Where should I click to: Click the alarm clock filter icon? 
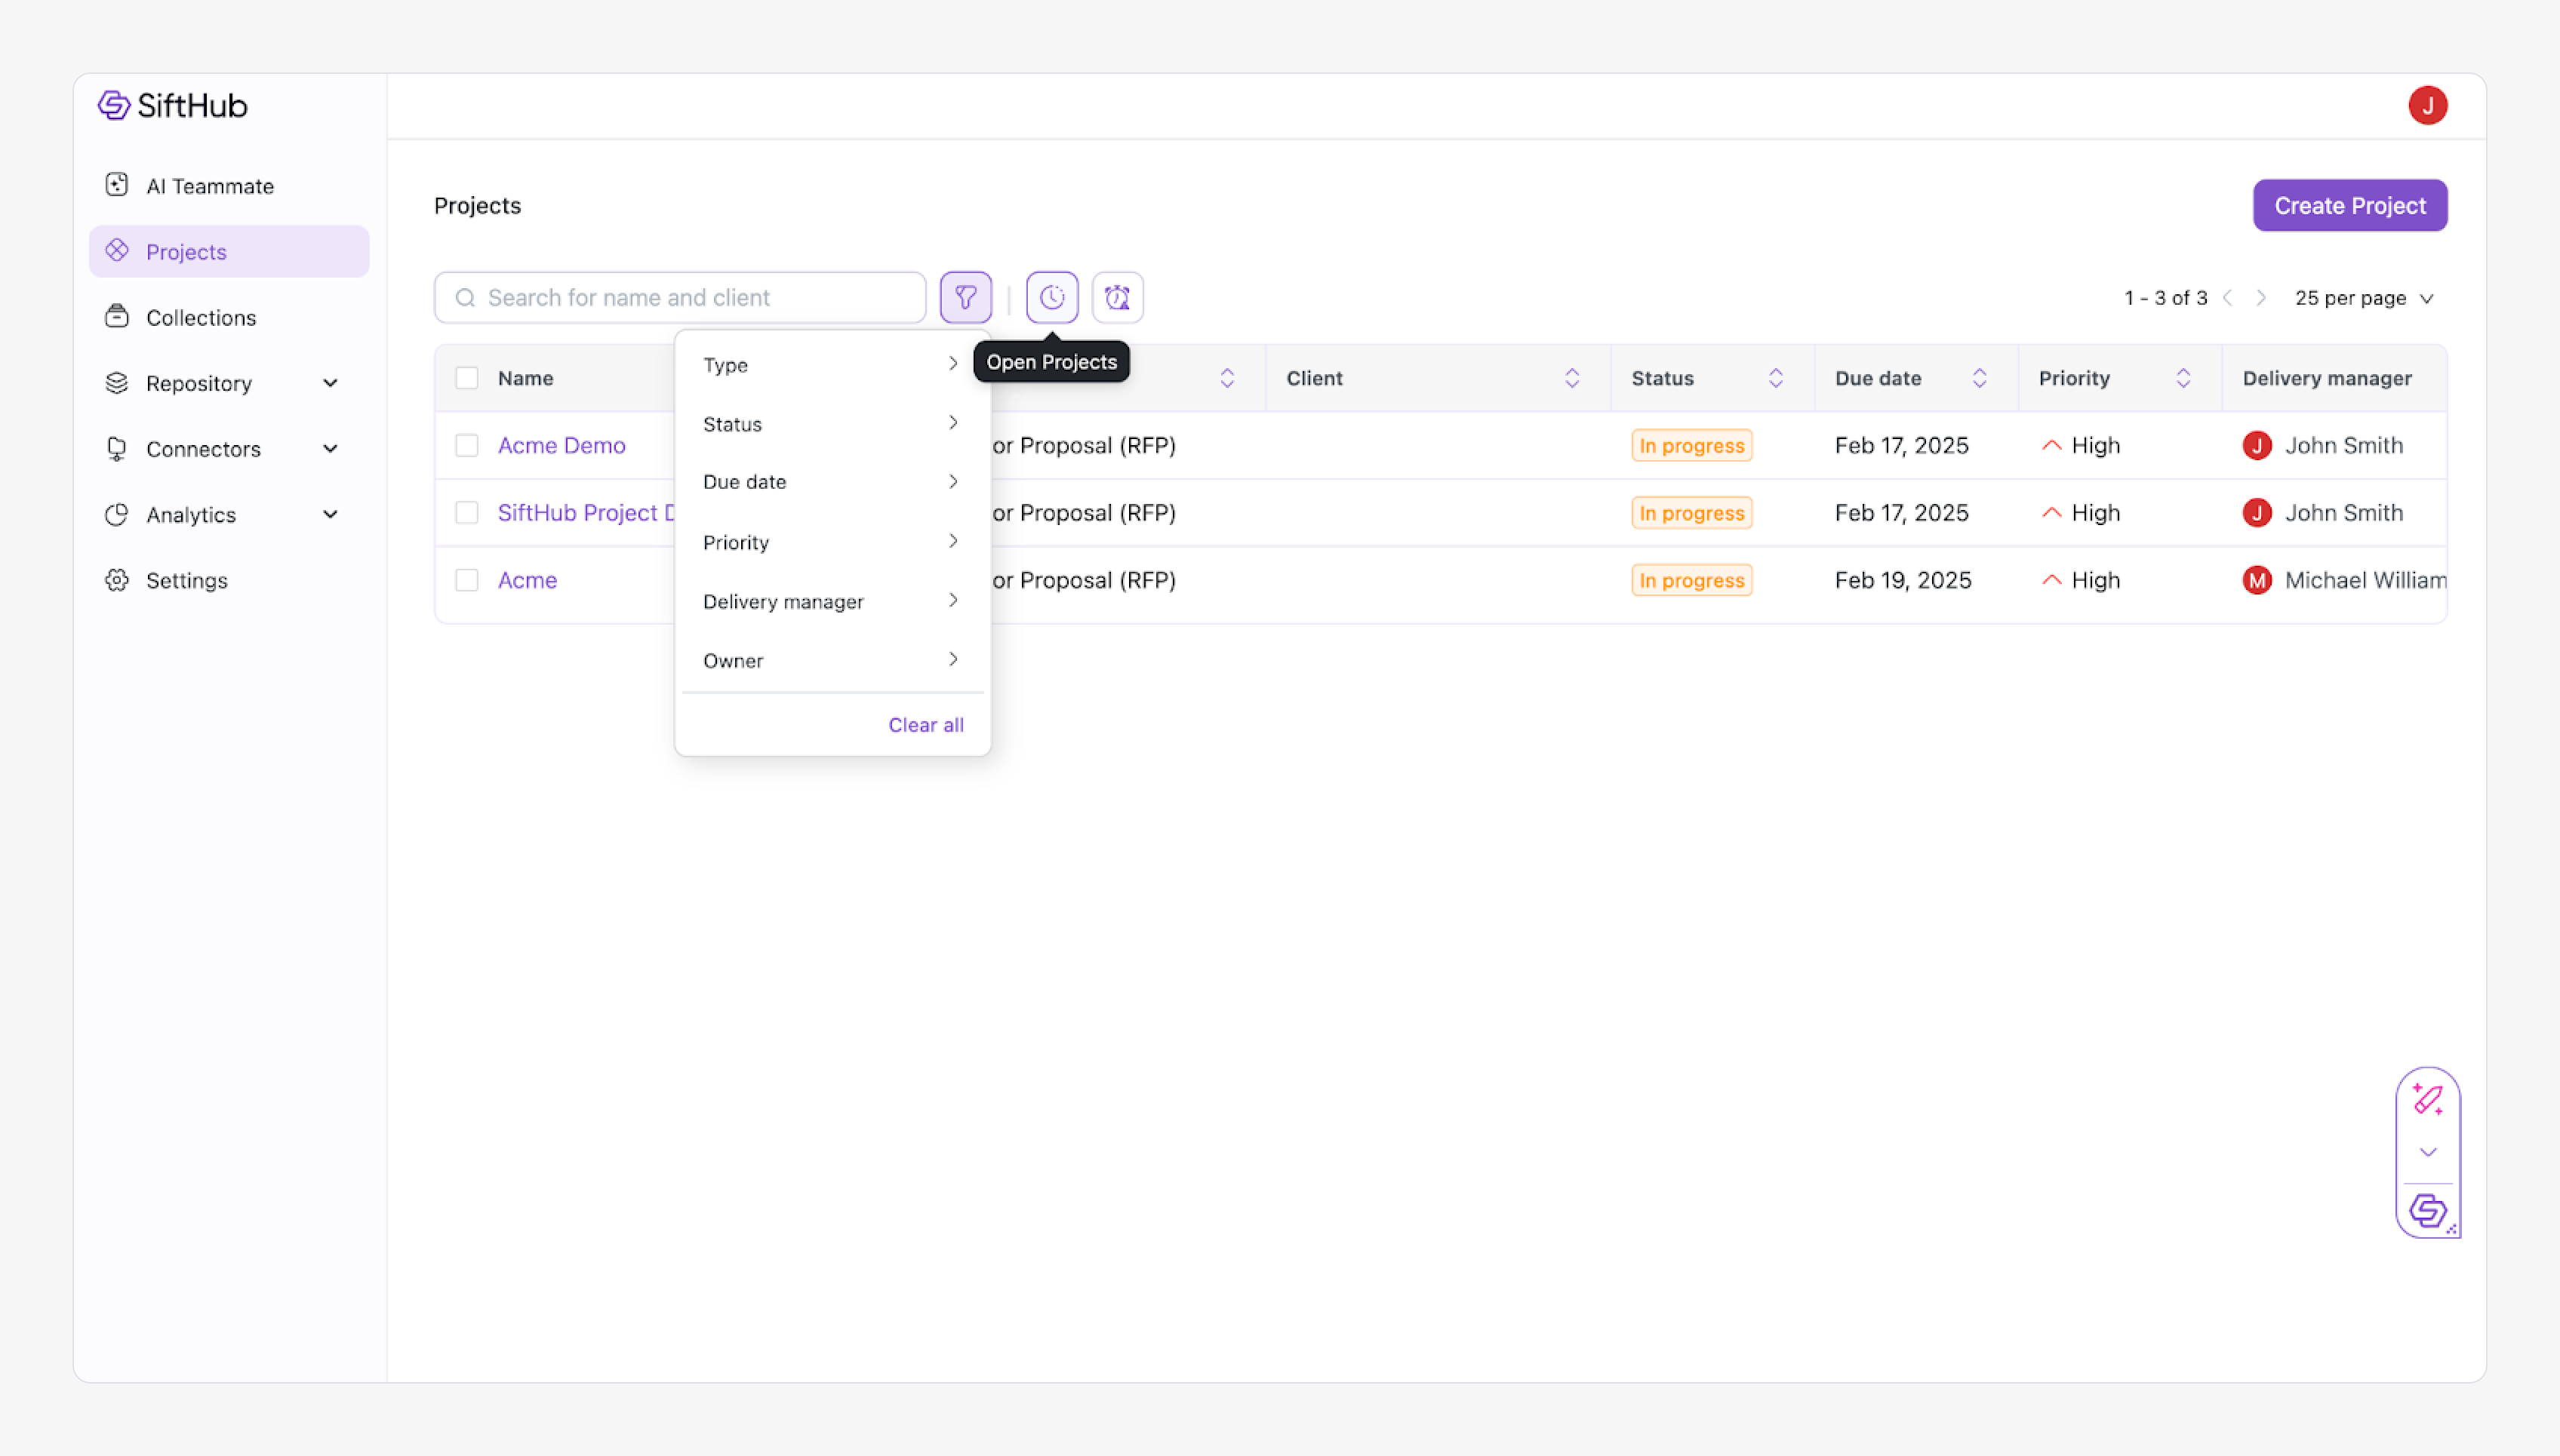1116,297
